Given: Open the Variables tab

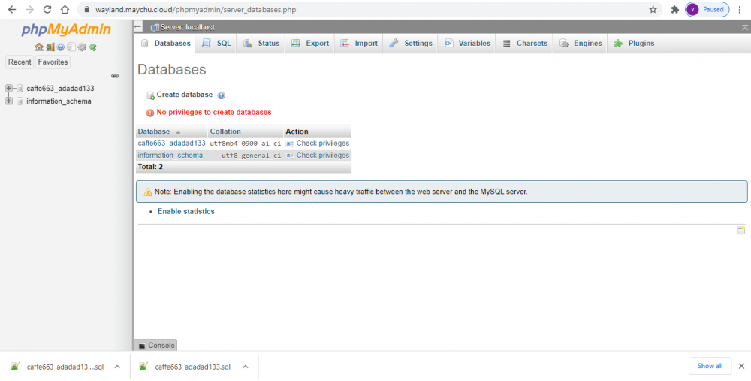Looking at the screenshot, I should (467, 43).
